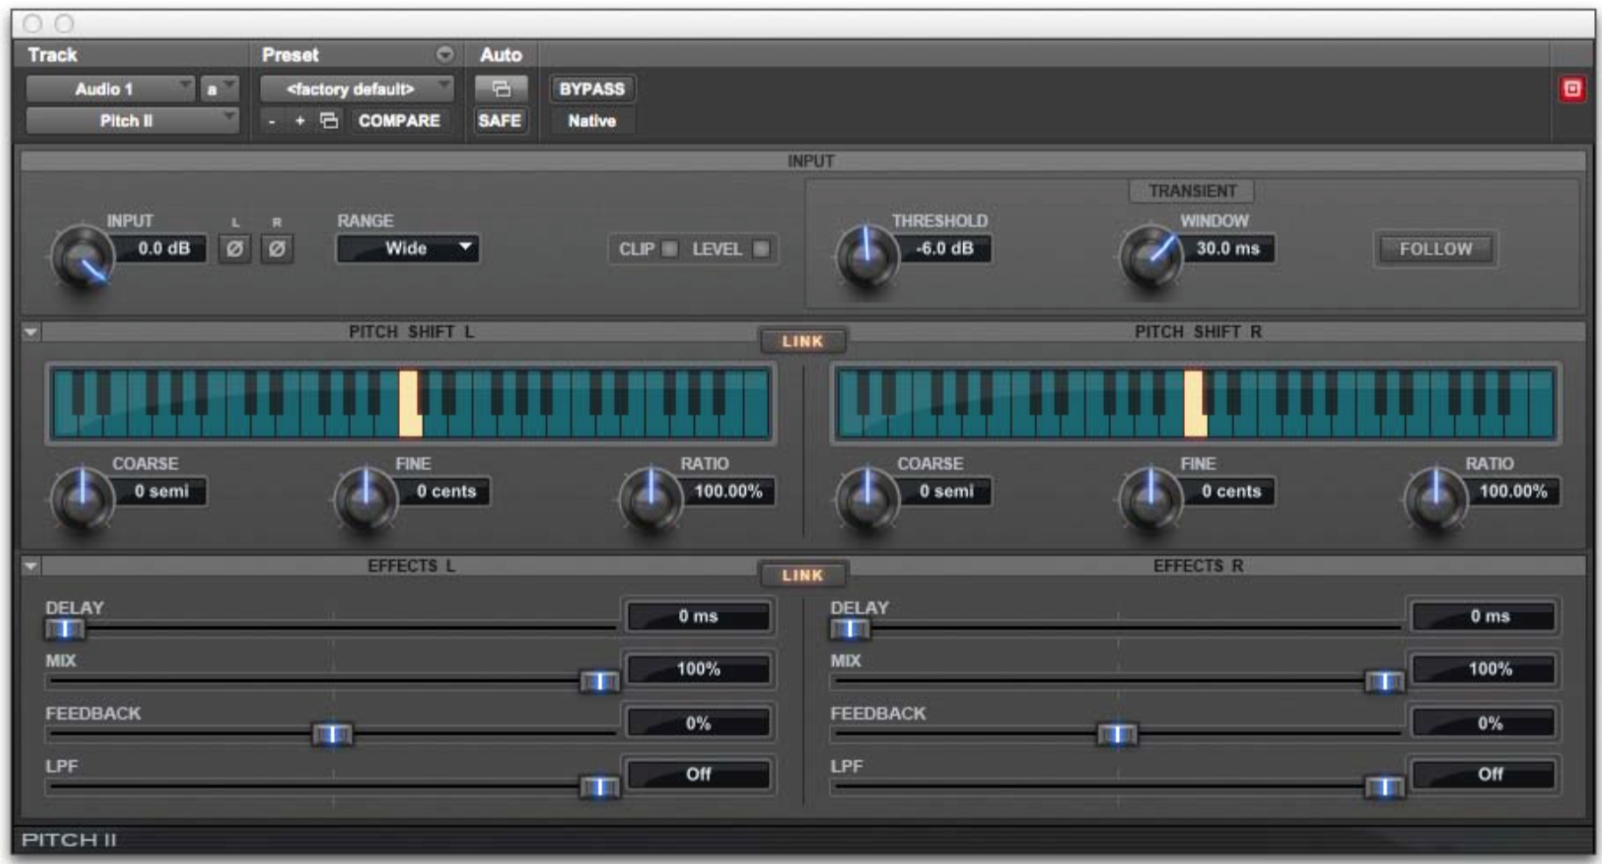Collapse the Effects section triangle
The width and height of the screenshot is (1602, 864).
point(31,566)
